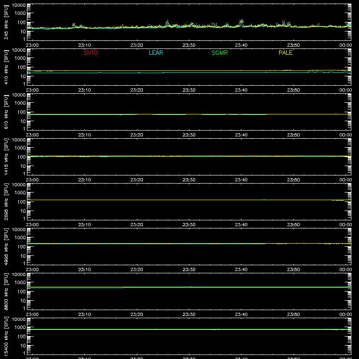The image size is (359, 359).
Task: Click the red SVTO legend label
Action: click(91, 53)
